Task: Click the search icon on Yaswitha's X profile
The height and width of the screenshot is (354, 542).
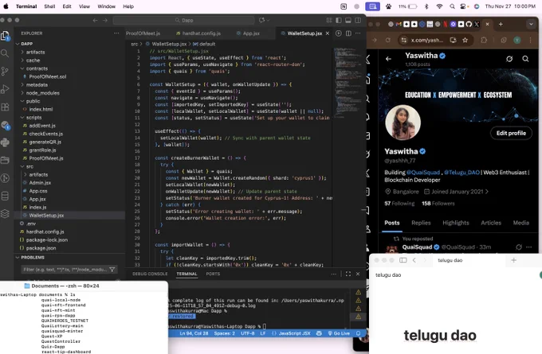Action: coord(525,59)
